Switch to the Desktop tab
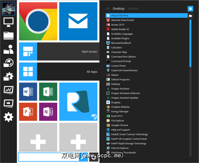This screenshot has width=199, height=163. coord(118,9)
